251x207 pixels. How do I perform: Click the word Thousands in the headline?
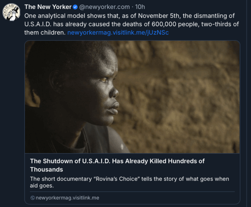pyautogui.click(x=46, y=170)
